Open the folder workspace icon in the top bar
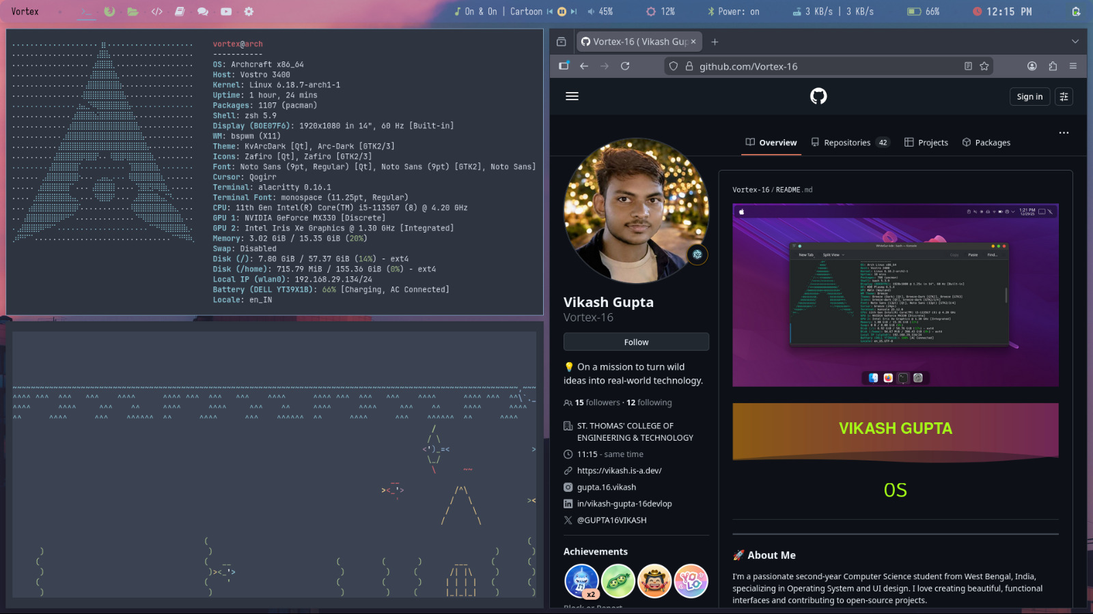 tap(133, 12)
